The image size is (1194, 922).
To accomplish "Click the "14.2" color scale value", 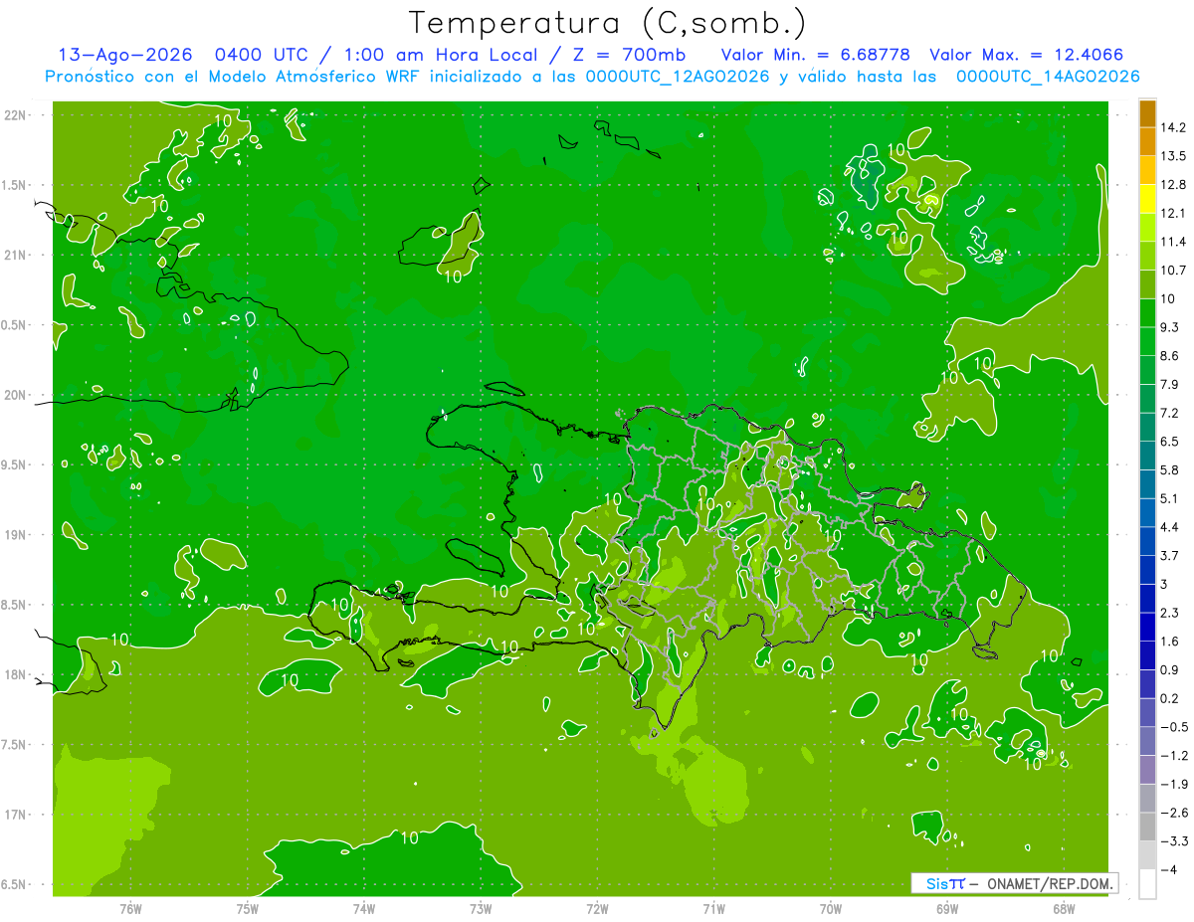I will [1172, 127].
